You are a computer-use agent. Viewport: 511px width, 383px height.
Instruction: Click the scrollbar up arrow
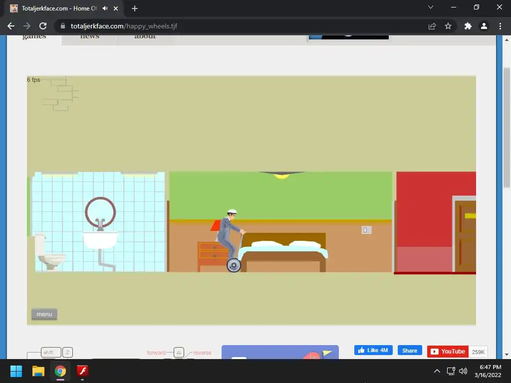(507, 40)
